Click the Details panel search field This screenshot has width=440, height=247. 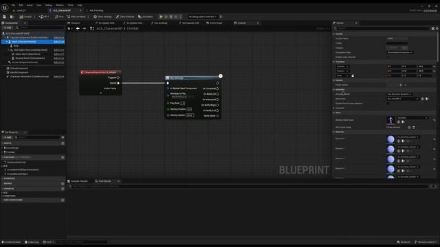[x=381, y=28]
